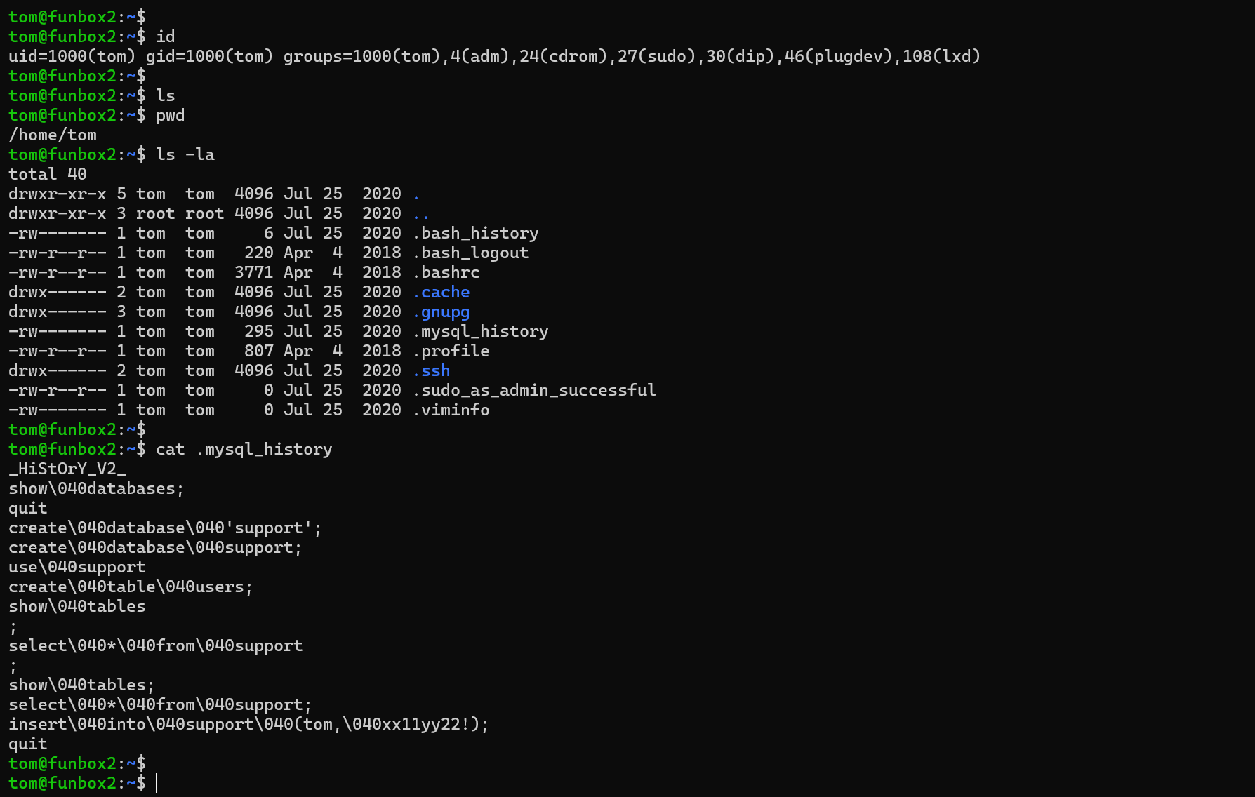
Task: Click the blue .ssh directory name
Action: pyautogui.click(x=431, y=370)
